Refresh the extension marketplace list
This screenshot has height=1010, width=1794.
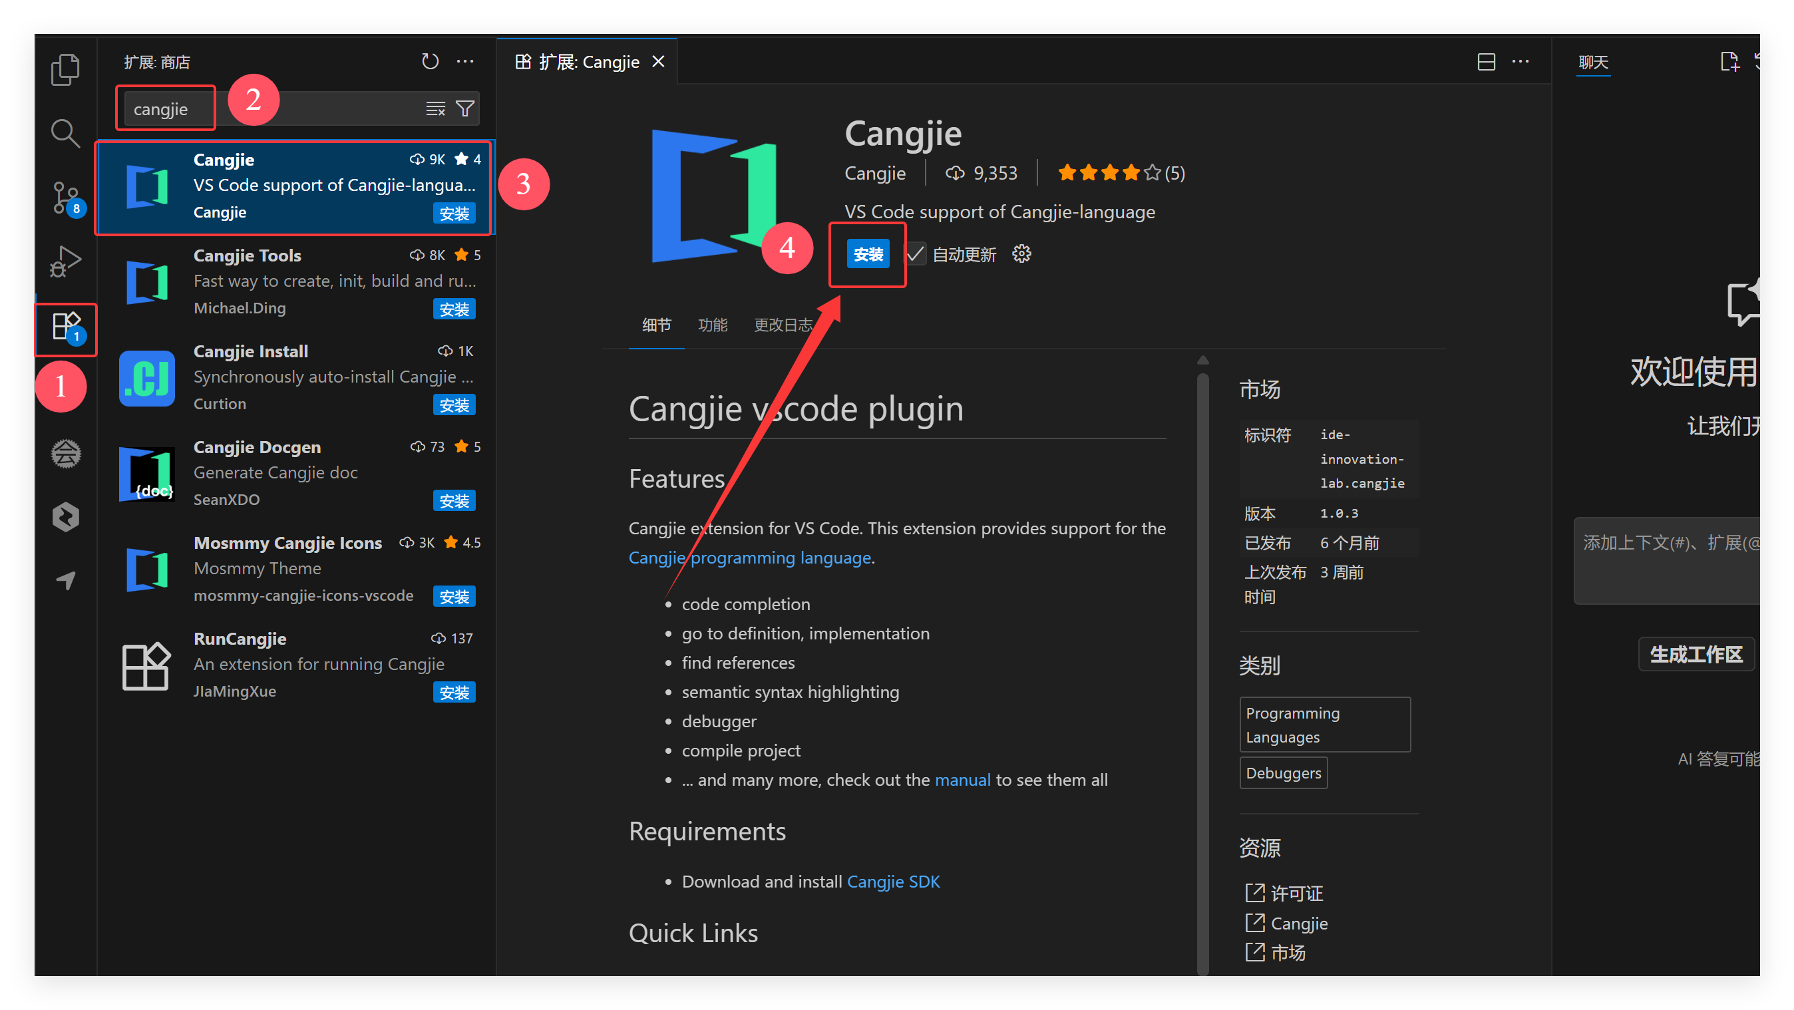point(430,62)
